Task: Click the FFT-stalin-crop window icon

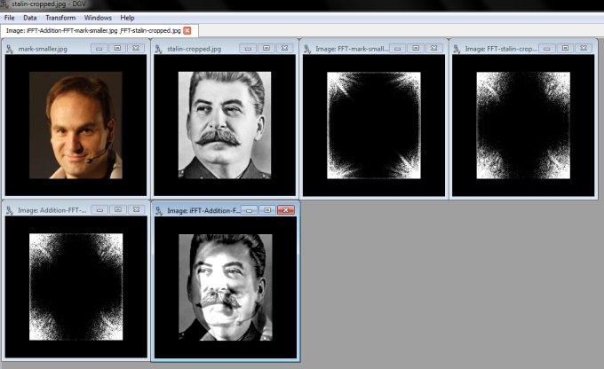Action: pyautogui.click(x=457, y=49)
